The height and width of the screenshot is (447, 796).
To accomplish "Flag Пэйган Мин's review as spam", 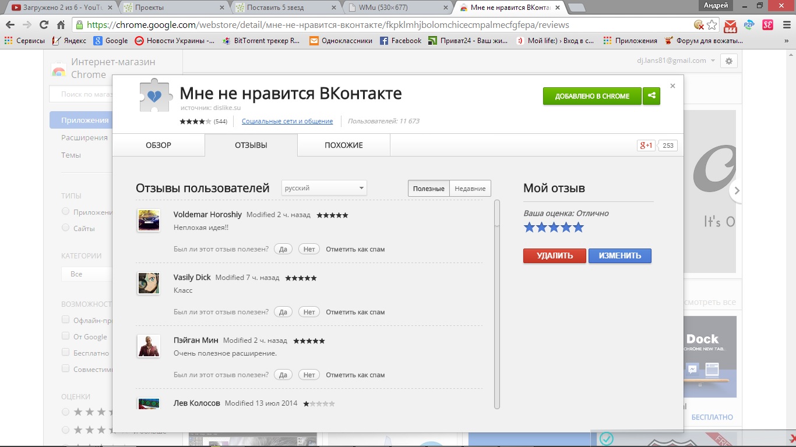I will (355, 375).
